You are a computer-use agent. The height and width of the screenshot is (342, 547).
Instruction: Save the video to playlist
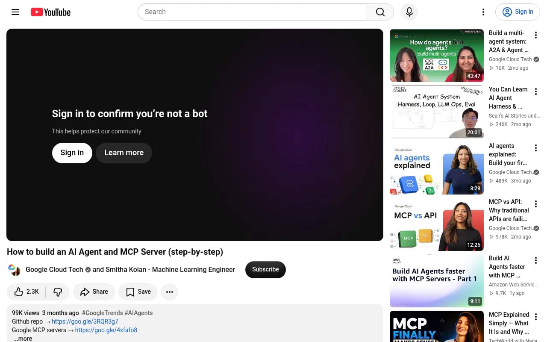[x=138, y=292]
